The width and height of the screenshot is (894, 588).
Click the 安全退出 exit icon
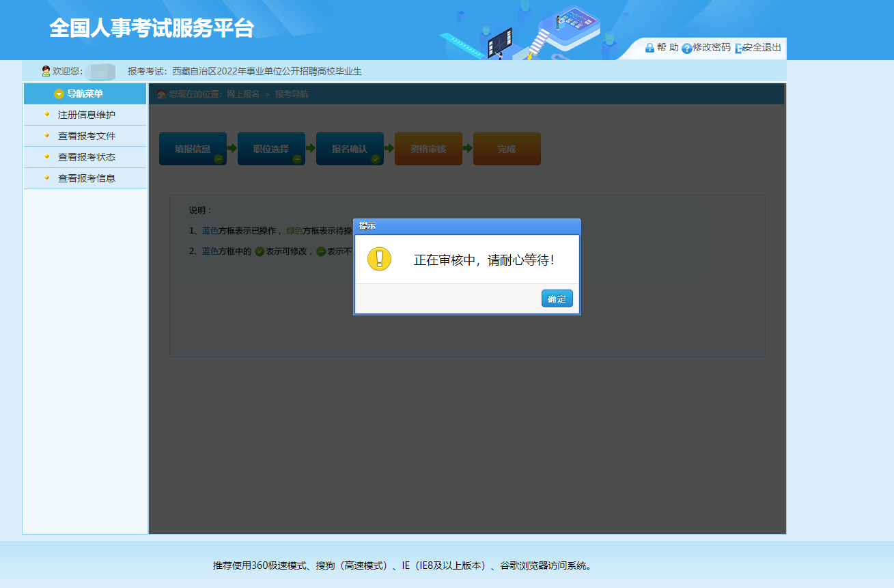click(x=738, y=48)
